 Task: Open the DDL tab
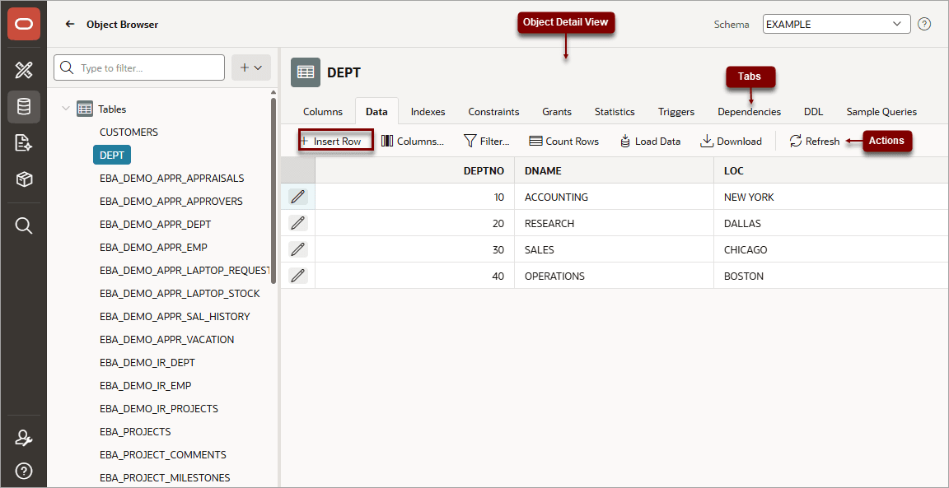coord(813,111)
